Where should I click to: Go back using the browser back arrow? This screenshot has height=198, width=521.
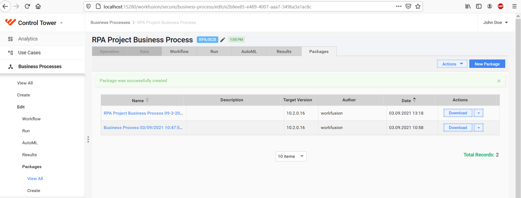pos(5,7)
